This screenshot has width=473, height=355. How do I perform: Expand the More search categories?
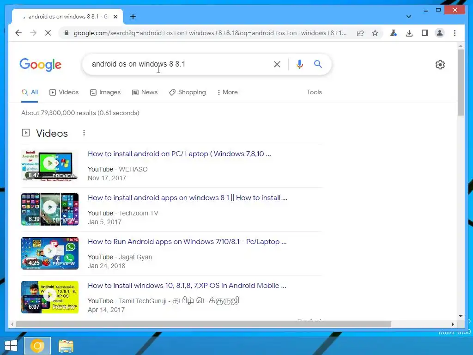pyautogui.click(x=227, y=92)
